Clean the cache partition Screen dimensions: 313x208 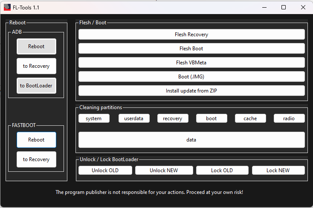(250, 118)
